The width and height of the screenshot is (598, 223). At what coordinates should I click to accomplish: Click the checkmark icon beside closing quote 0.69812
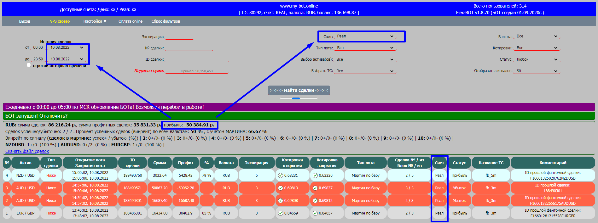(x=315, y=201)
